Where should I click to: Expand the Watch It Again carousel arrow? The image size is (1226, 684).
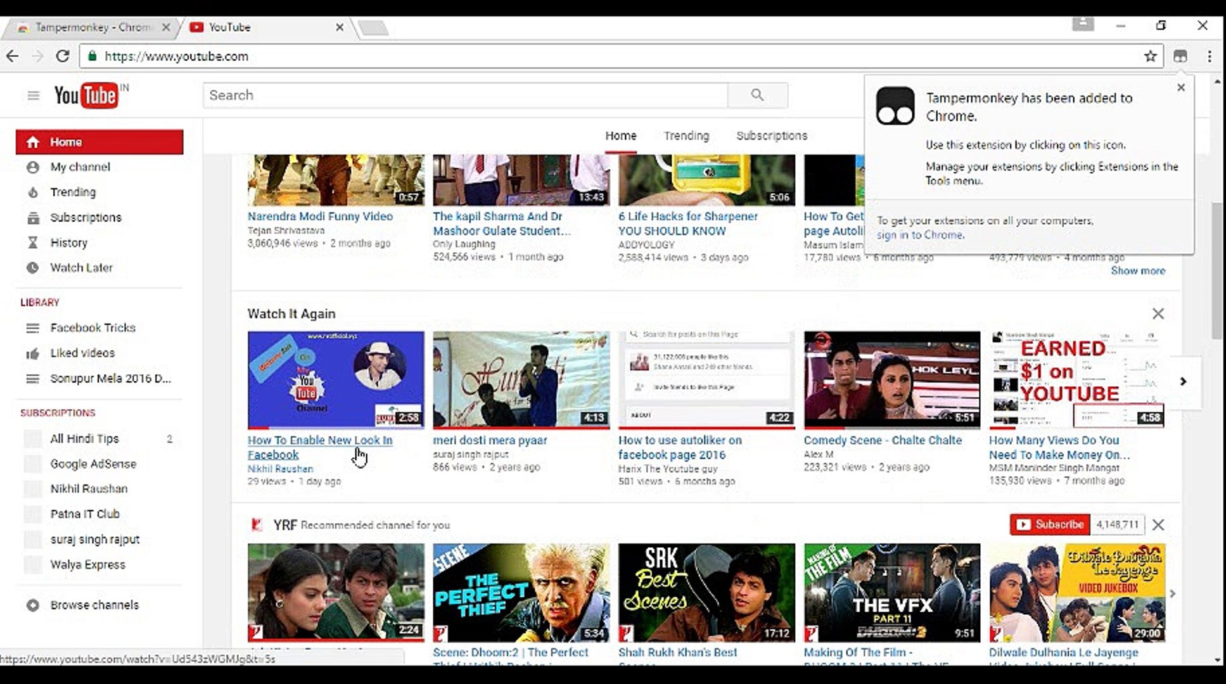click(x=1182, y=381)
